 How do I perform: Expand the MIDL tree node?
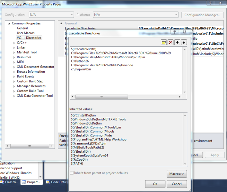14,62
